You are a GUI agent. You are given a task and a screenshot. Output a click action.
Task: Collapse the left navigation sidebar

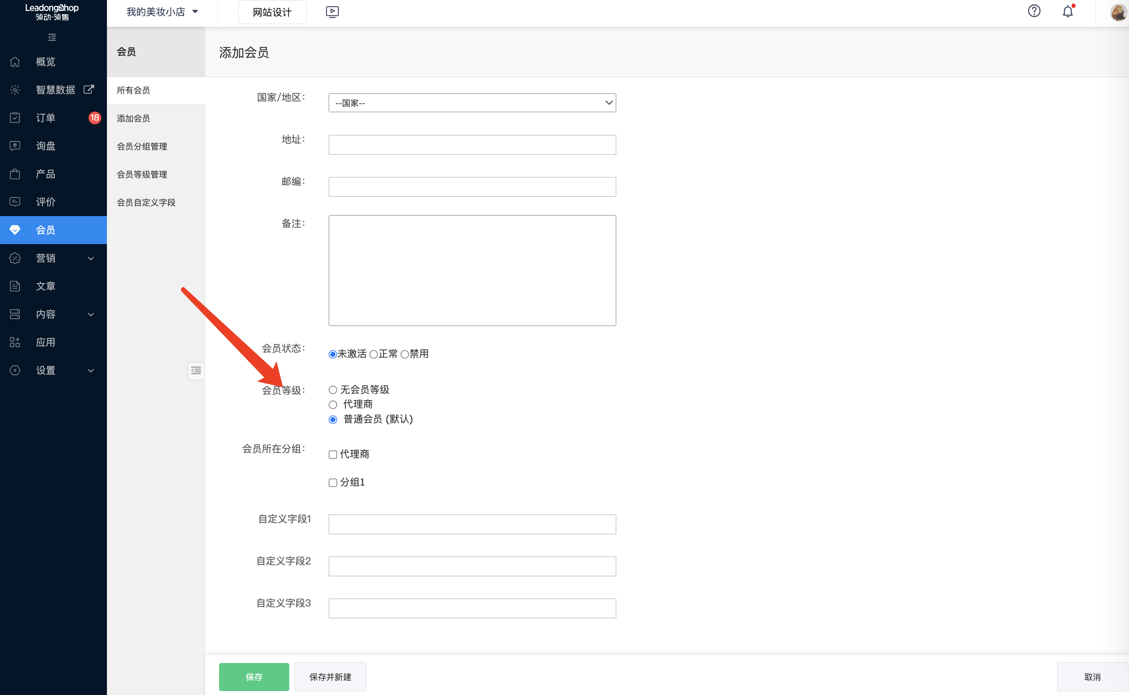tap(52, 37)
